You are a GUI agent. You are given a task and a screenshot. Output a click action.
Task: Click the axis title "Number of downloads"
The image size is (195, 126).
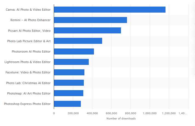click(121, 119)
